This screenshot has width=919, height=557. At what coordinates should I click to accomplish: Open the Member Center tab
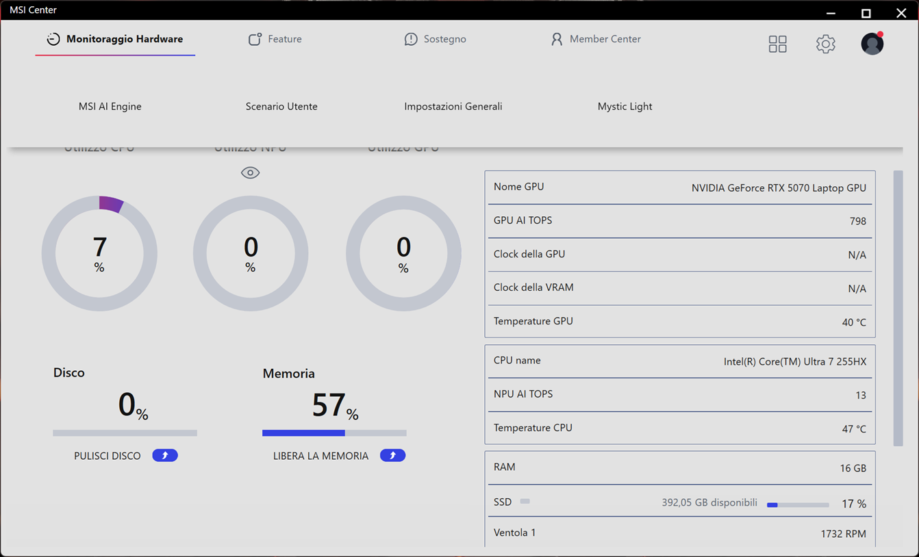pyautogui.click(x=595, y=39)
